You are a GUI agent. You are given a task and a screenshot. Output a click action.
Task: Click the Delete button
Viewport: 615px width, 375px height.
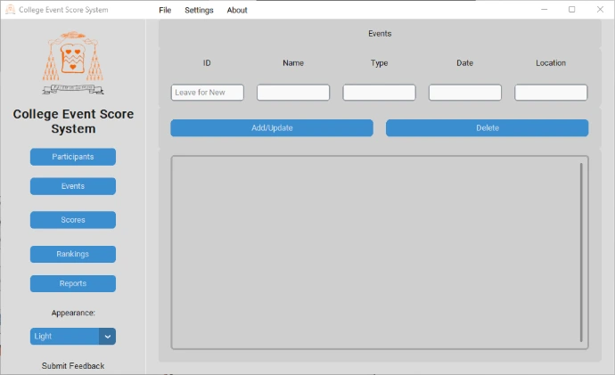[488, 128]
